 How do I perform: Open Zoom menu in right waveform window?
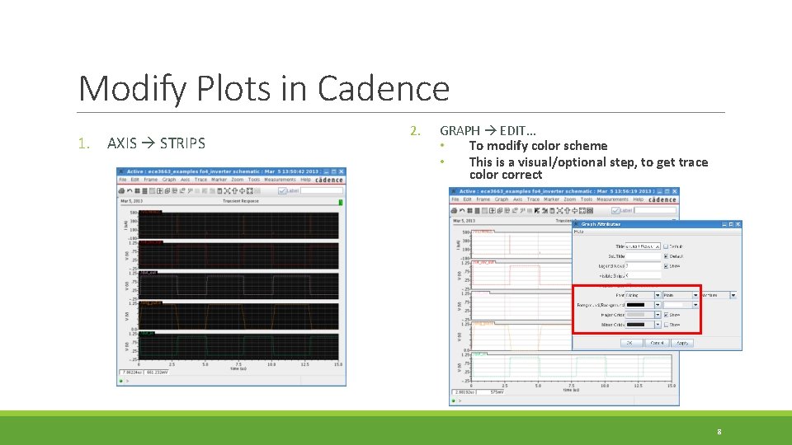click(570, 199)
